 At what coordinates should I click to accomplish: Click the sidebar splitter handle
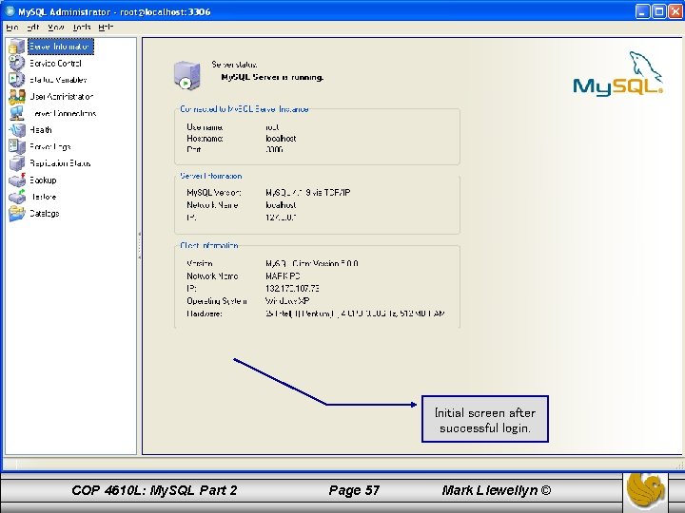[x=139, y=246]
